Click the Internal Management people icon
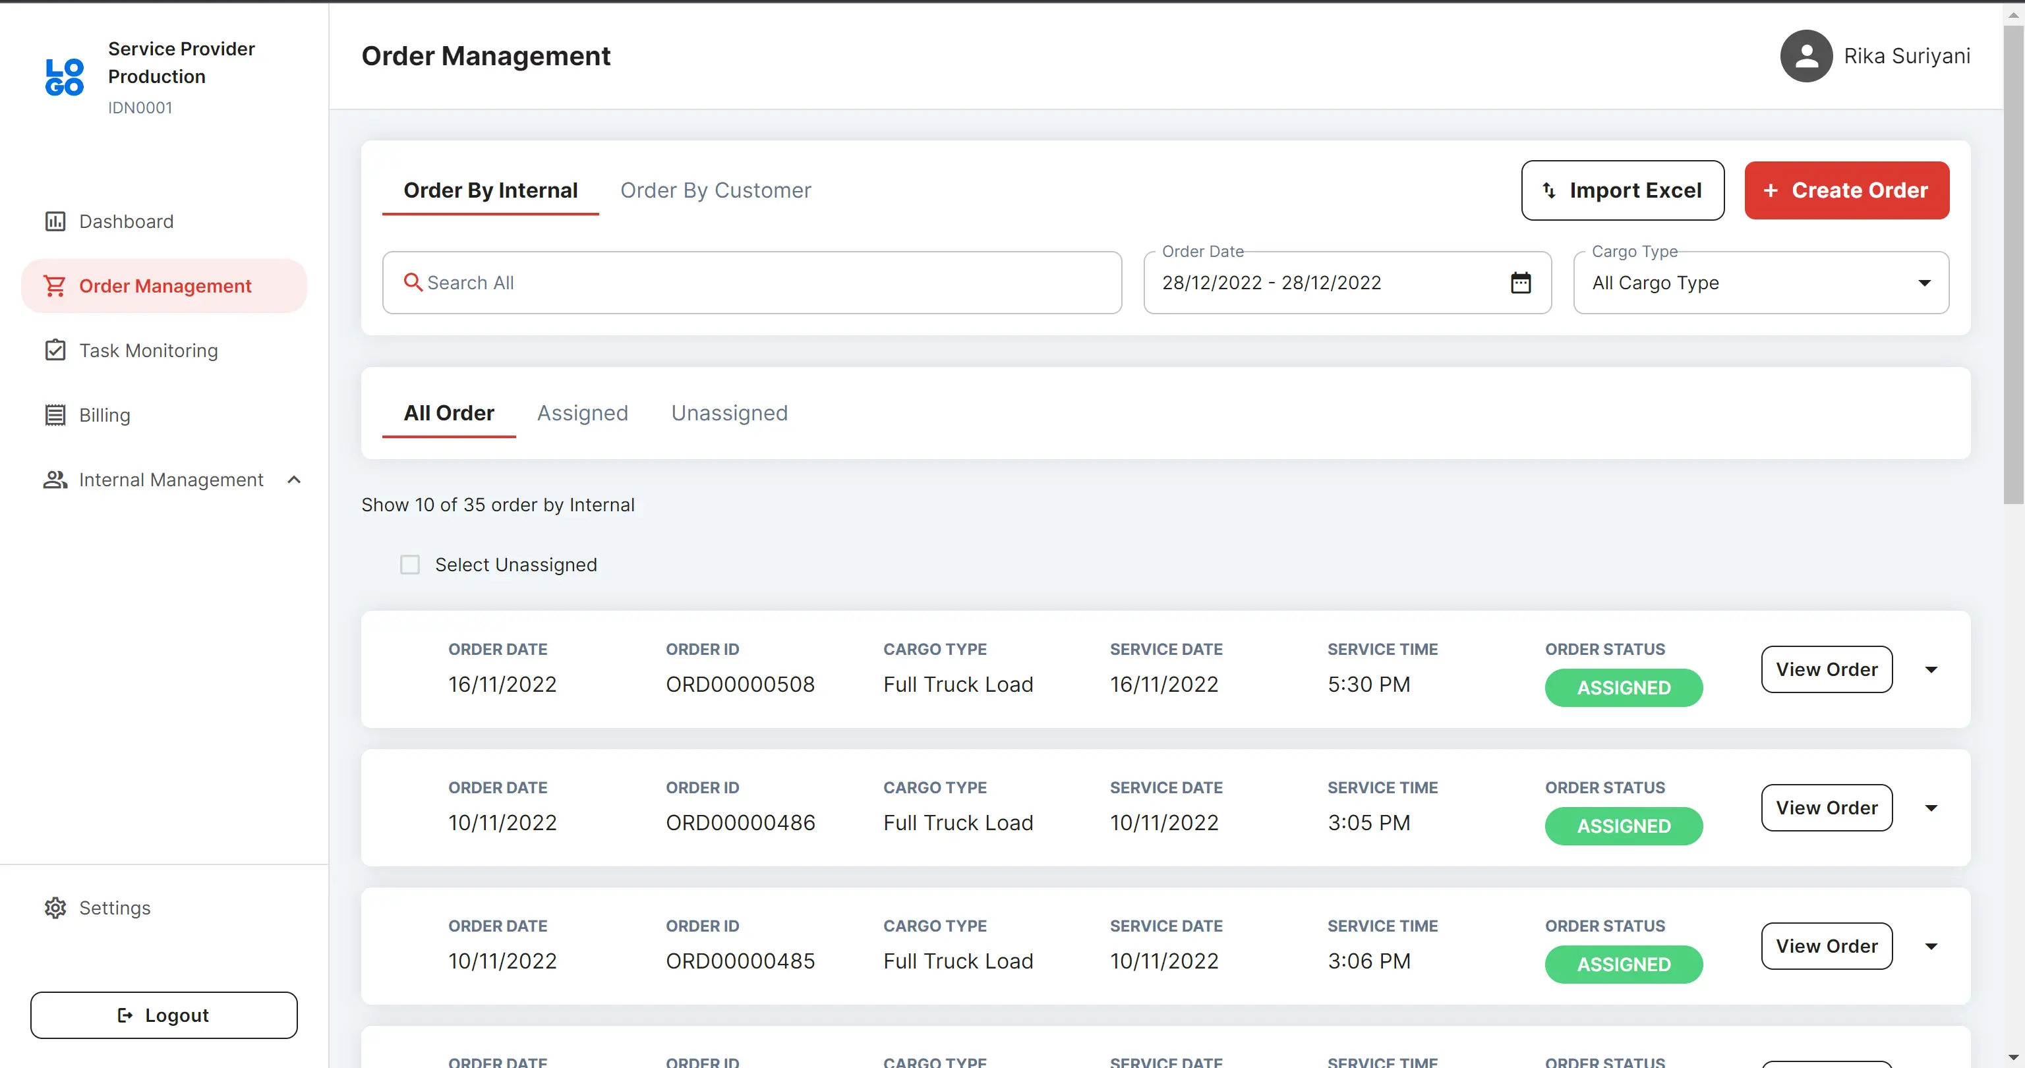Viewport: 2025px width, 1068px height. click(x=55, y=480)
